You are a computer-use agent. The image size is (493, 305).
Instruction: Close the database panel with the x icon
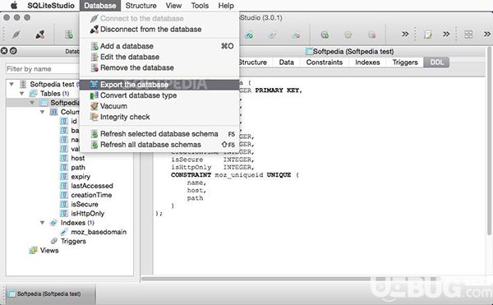pyautogui.click(x=4, y=51)
